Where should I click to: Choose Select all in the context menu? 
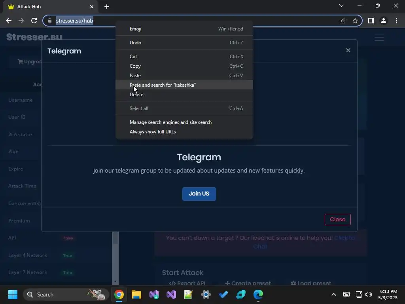184,108
